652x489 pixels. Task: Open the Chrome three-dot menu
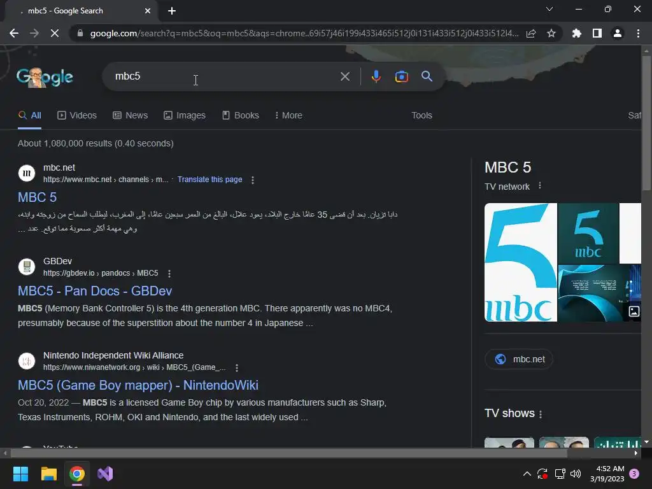(638, 33)
